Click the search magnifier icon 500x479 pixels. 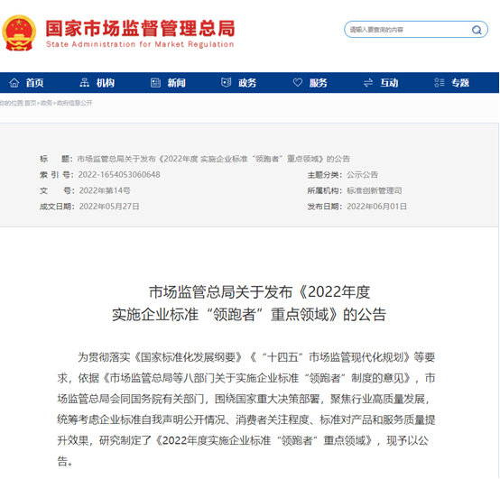(x=477, y=30)
